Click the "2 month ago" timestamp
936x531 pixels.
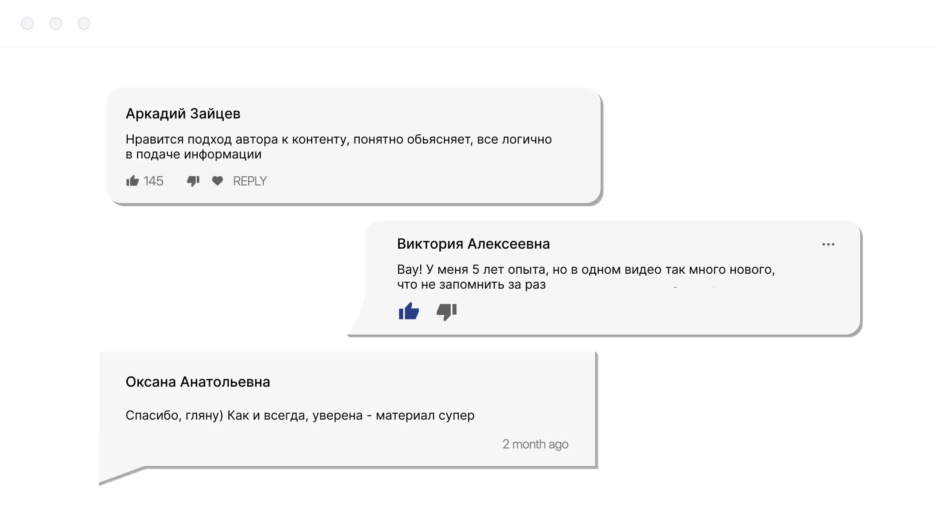(535, 444)
